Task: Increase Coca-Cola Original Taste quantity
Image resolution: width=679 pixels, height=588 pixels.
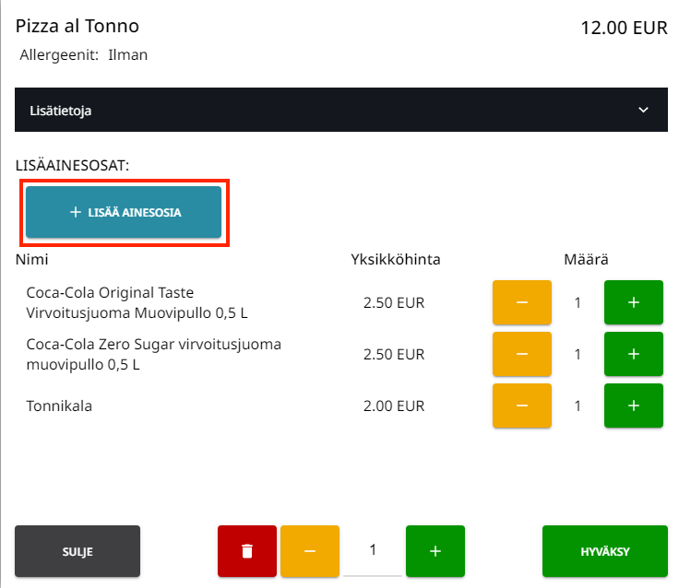Action: (633, 303)
